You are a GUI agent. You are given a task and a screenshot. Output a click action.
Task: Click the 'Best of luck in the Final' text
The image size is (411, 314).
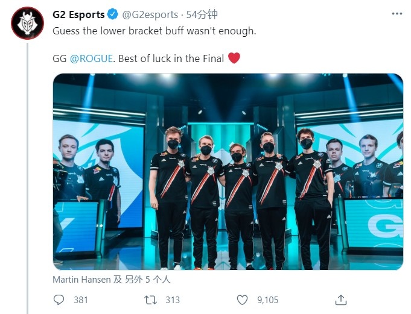[x=171, y=58]
